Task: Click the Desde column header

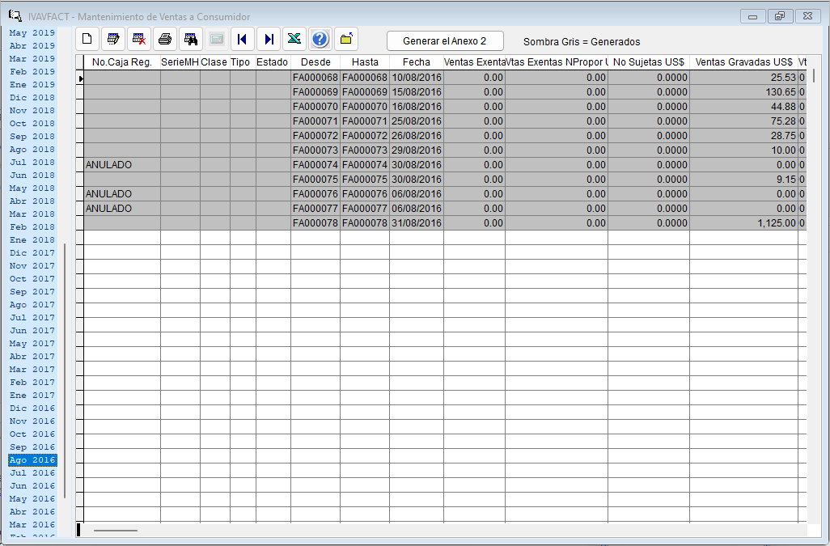Action: (315, 62)
